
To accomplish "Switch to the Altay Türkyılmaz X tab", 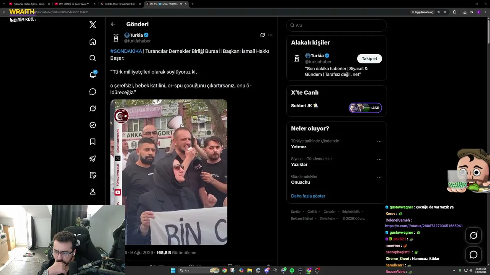I will pyautogui.click(x=120, y=4).
